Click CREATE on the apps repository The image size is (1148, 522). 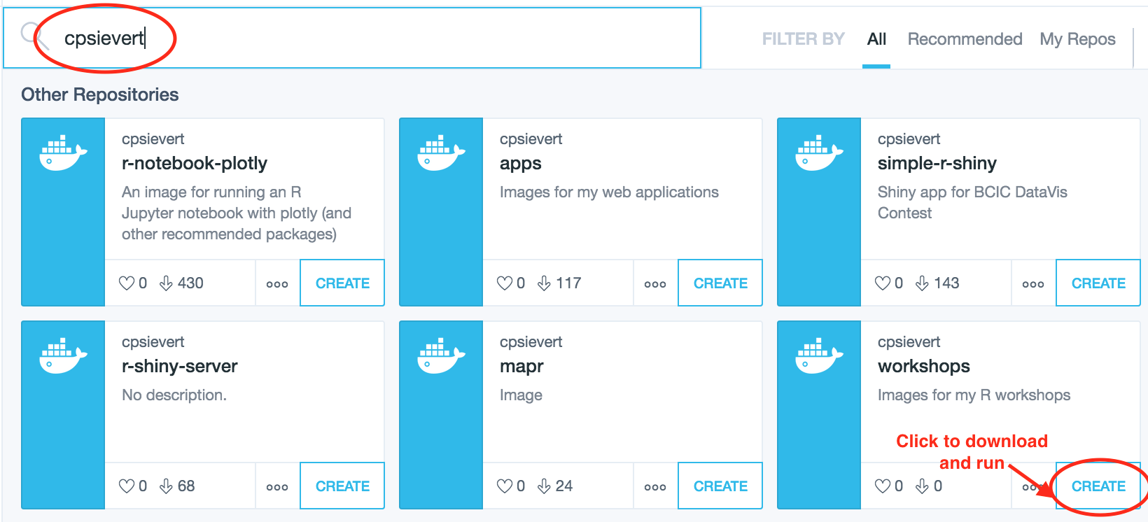[720, 283]
